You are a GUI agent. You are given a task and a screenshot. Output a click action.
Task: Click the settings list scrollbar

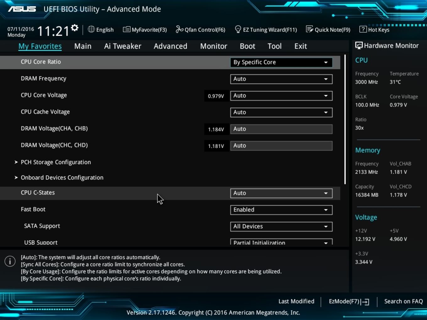click(x=345, y=119)
